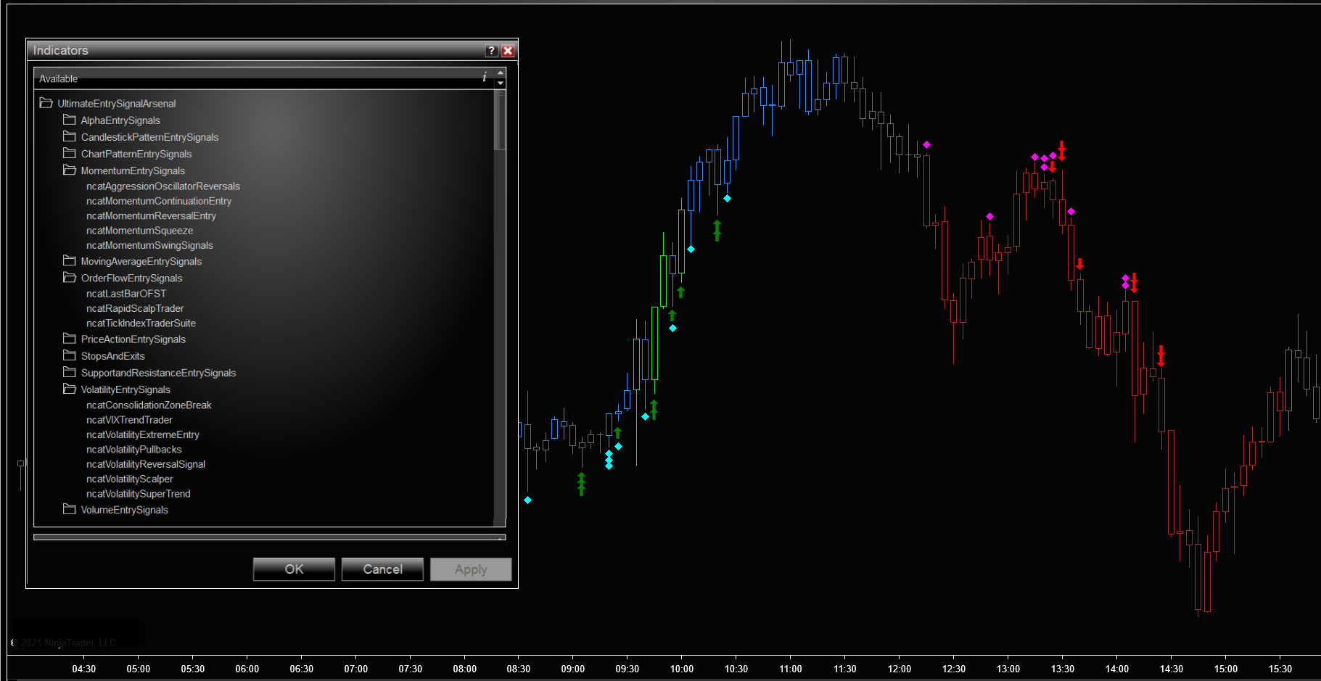1321x681 pixels.
Task: Select ncatLastBarOFST indicator
Action: (126, 294)
